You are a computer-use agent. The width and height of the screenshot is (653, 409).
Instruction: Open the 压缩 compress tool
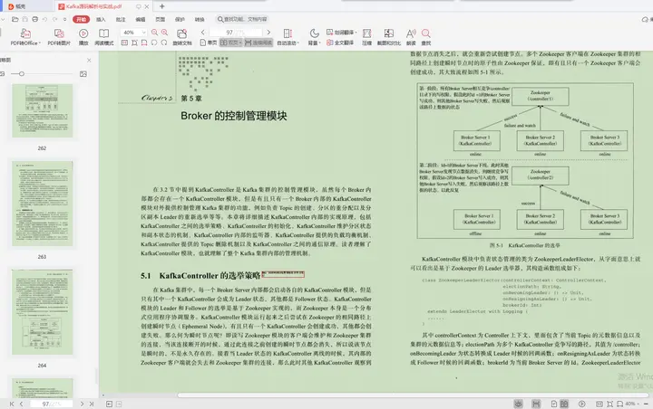(x=367, y=37)
